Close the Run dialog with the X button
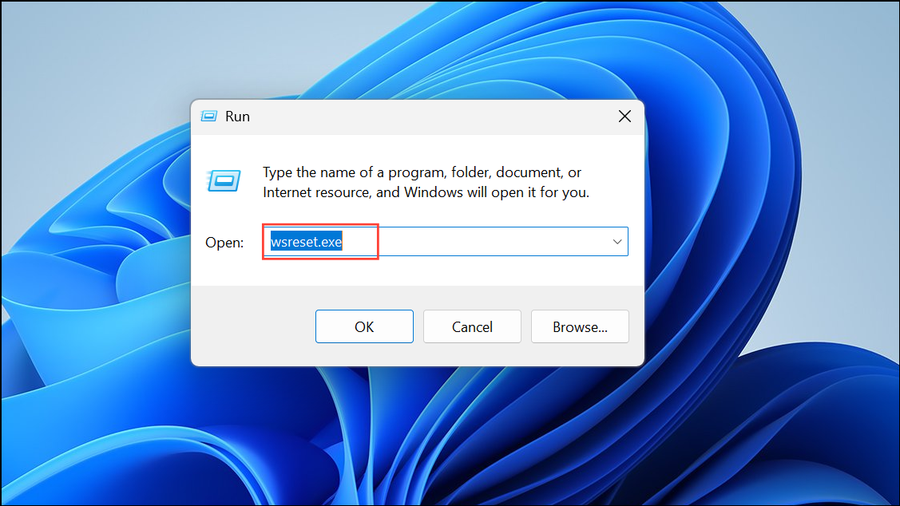 click(x=624, y=117)
